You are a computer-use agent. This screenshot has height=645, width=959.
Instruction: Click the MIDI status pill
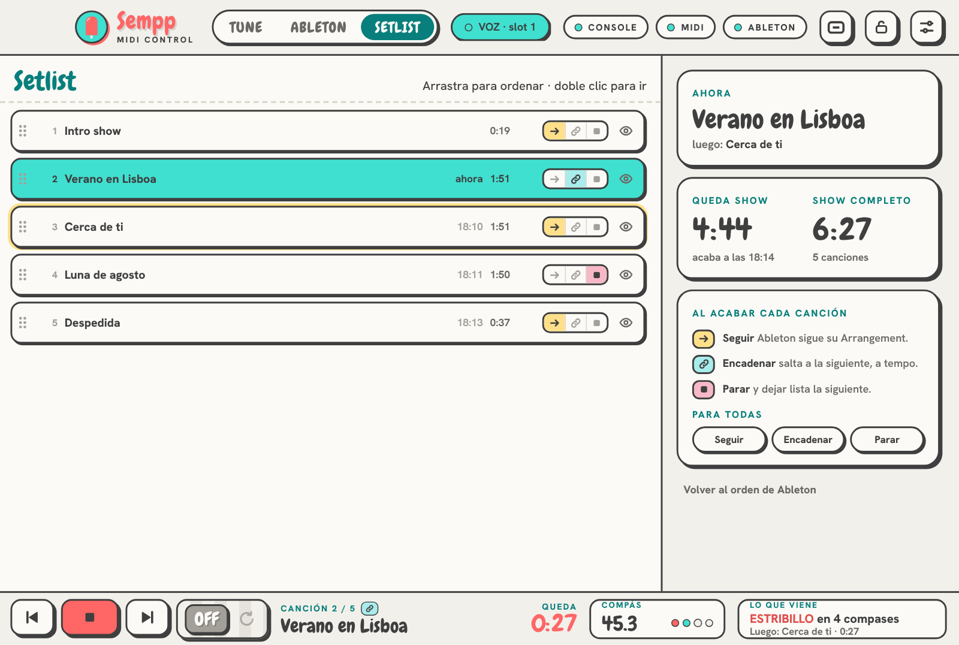pyautogui.click(x=686, y=27)
